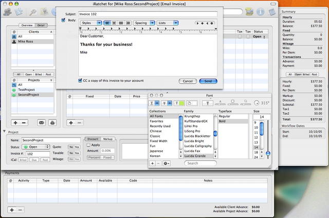Click the iCal Billed button
The image size is (329, 218).
click(23, 160)
